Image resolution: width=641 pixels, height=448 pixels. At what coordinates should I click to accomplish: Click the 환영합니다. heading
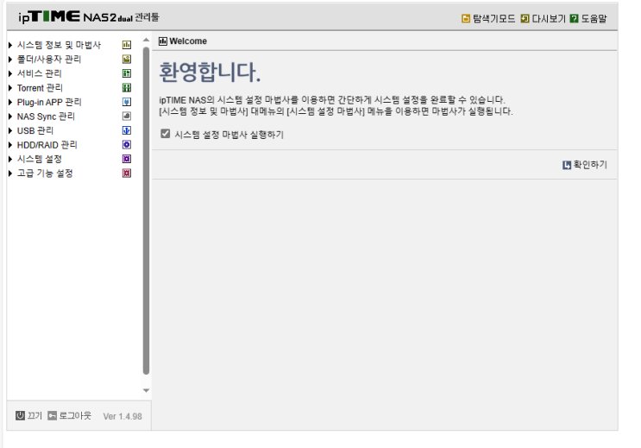click(210, 73)
